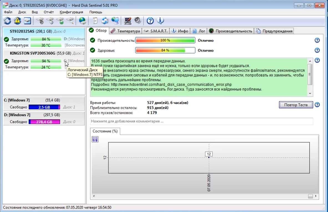Click the help icon next to Повтор Теста
The image size is (328, 212).
[317, 105]
